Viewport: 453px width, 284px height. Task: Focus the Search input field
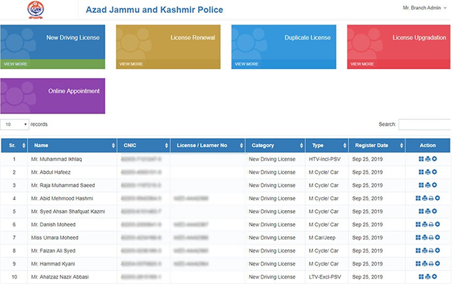(x=424, y=125)
